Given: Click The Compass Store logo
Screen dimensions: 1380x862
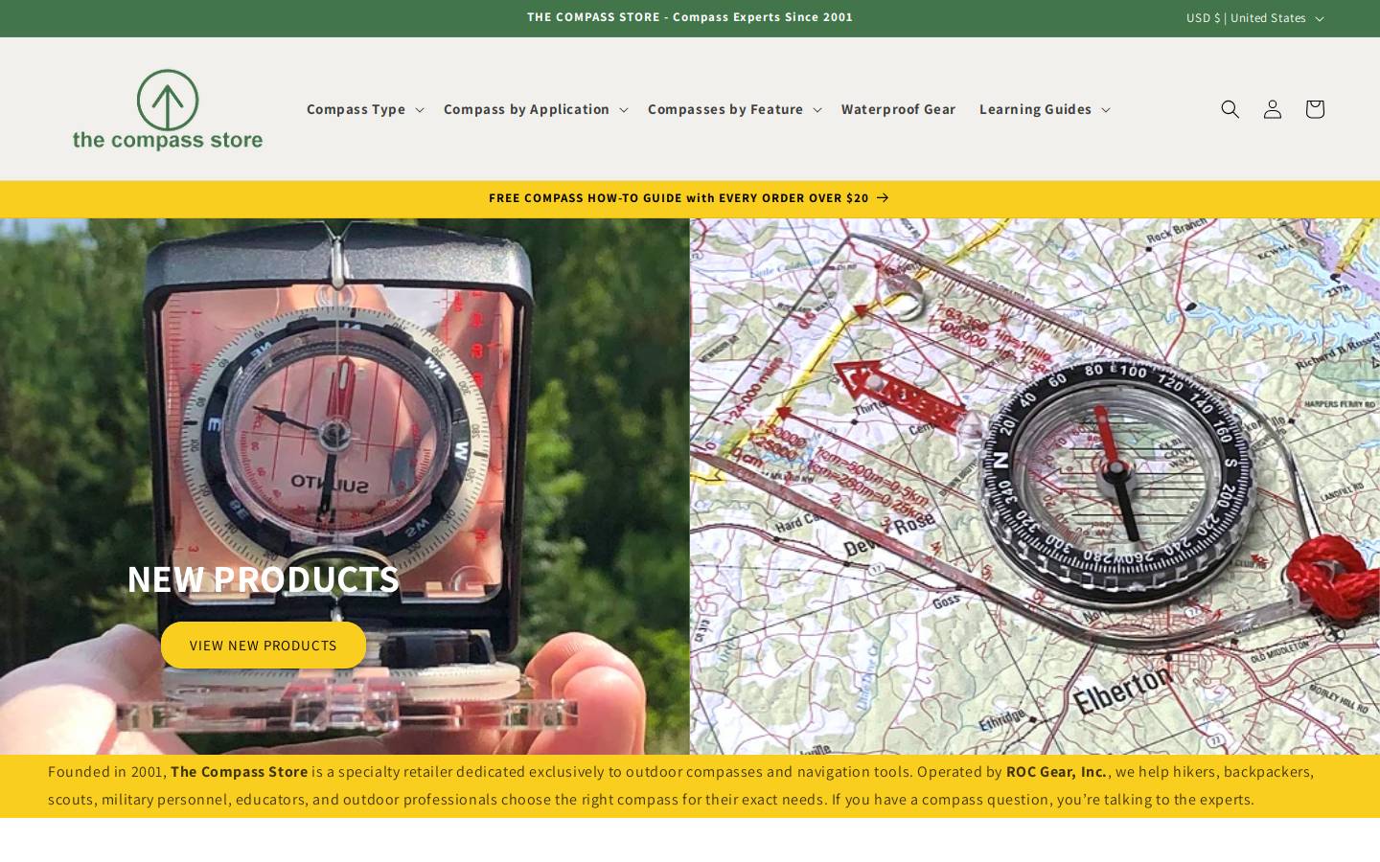Looking at the screenshot, I should click(x=168, y=109).
